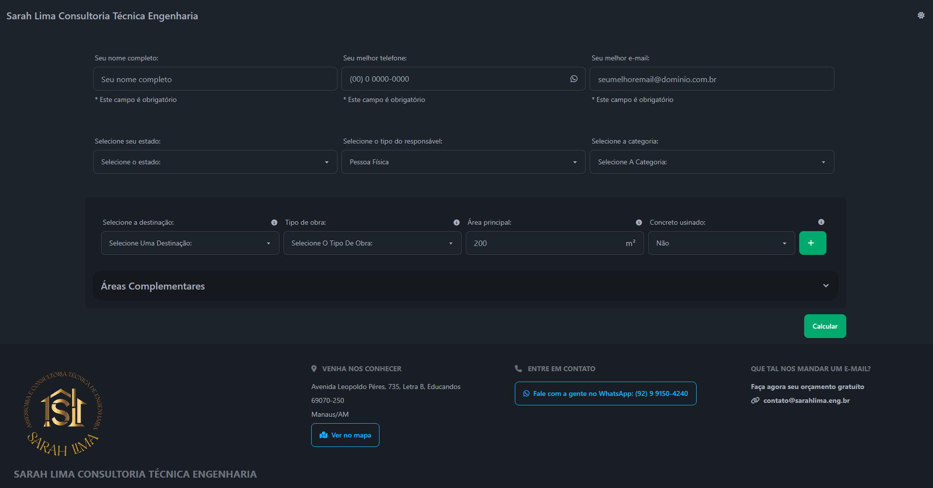
Task: Click the WhatsApp icon in phone field
Action: 574,79
